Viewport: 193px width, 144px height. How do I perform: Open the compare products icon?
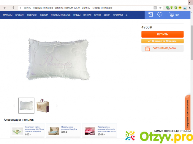click(151, 14)
